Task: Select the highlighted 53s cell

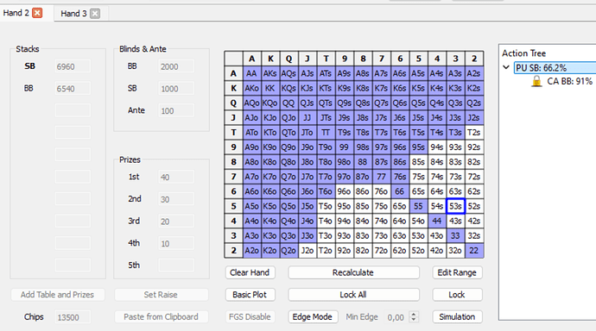Action: coord(455,206)
